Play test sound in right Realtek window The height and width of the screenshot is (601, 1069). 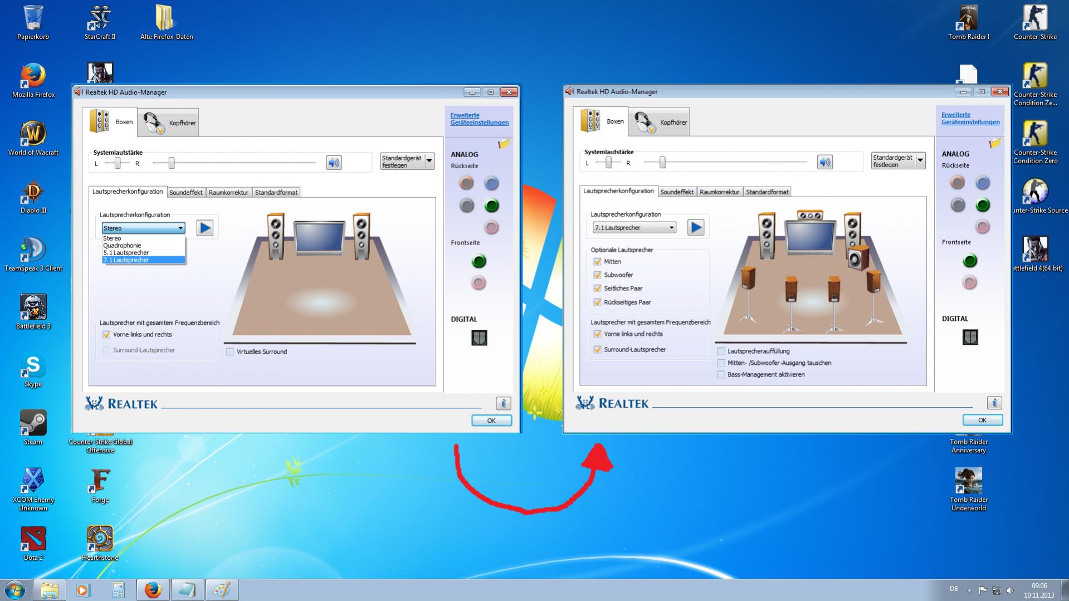click(696, 227)
